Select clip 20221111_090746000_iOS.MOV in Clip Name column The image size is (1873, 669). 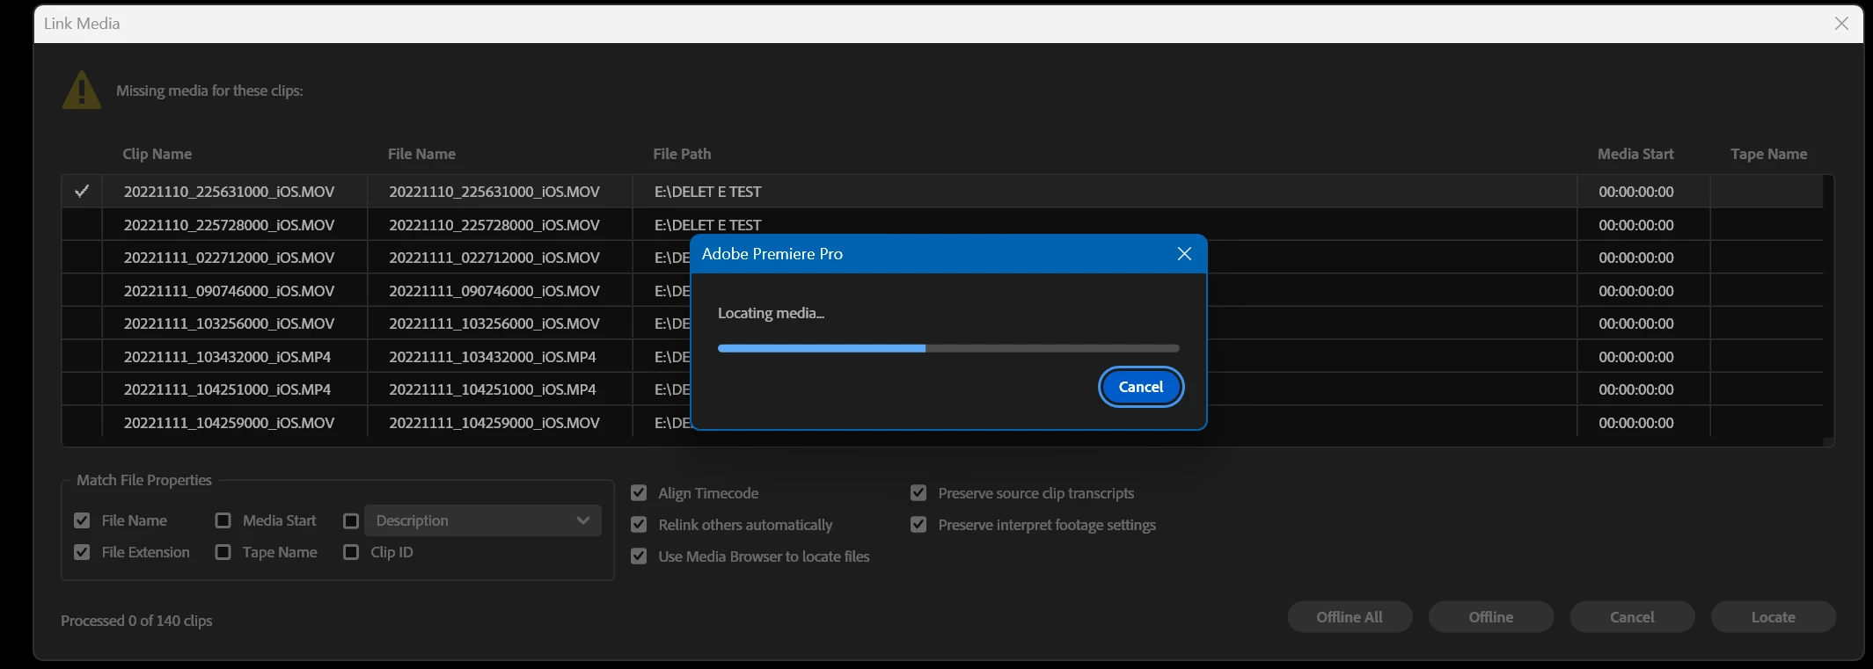coord(229,291)
